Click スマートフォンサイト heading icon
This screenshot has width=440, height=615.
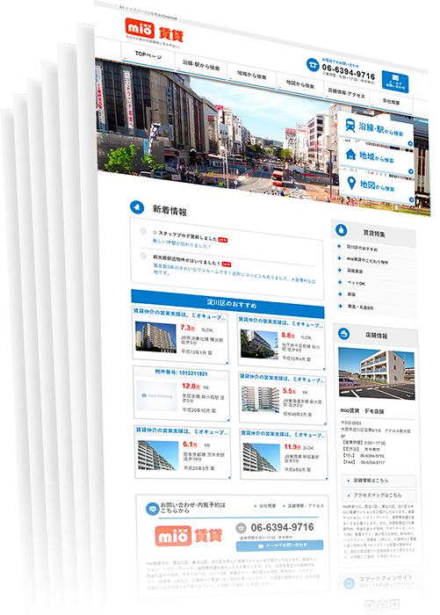coord(349,583)
